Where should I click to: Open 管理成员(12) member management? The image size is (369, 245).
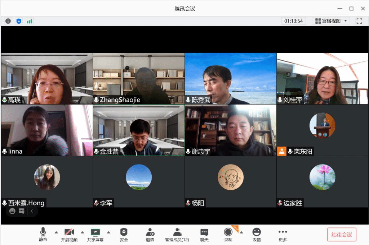click(x=177, y=235)
